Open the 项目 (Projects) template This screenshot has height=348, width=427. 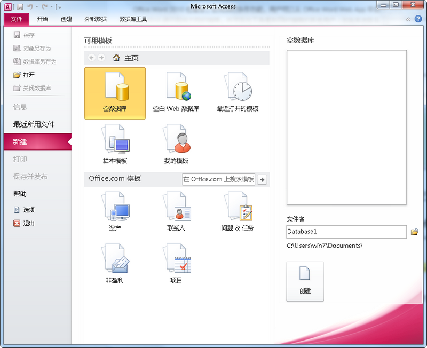click(x=177, y=262)
